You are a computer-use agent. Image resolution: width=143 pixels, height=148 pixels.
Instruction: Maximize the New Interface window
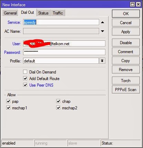point(133,4)
